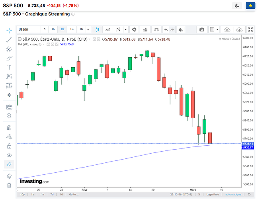Toggle hide all drawings eye icon

[x=9, y=155]
